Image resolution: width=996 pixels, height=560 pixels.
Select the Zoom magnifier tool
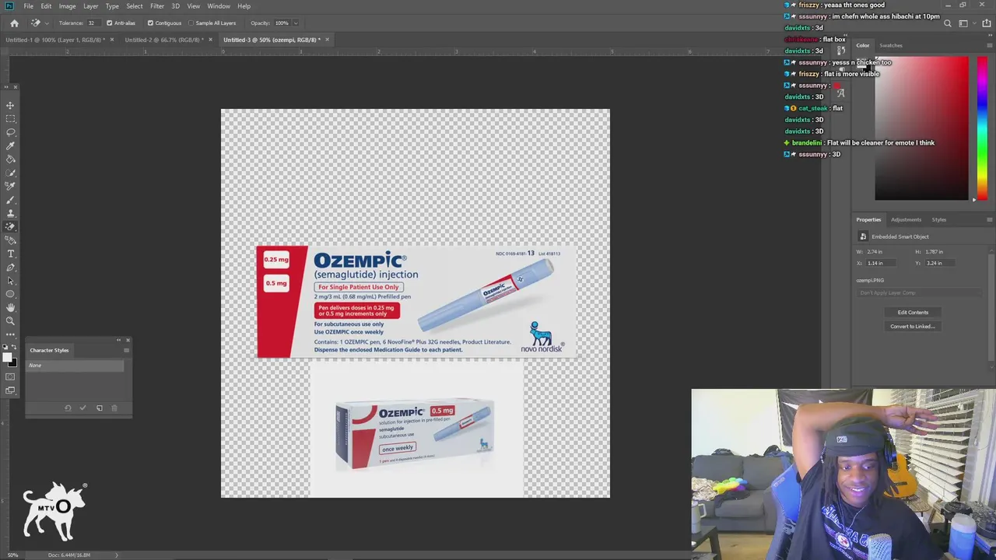click(x=10, y=320)
